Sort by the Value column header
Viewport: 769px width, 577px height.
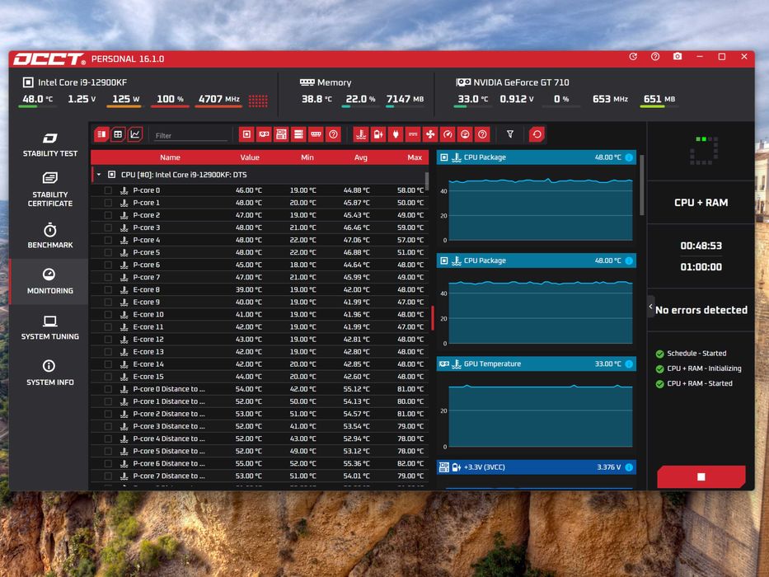pyautogui.click(x=250, y=157)
